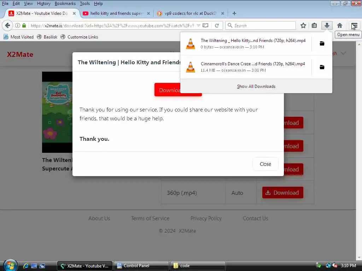The height and width of the screenshot is (271, 362).
Task: Toggle Reader View icon in address bar
Action: click(x=205, y=25)
